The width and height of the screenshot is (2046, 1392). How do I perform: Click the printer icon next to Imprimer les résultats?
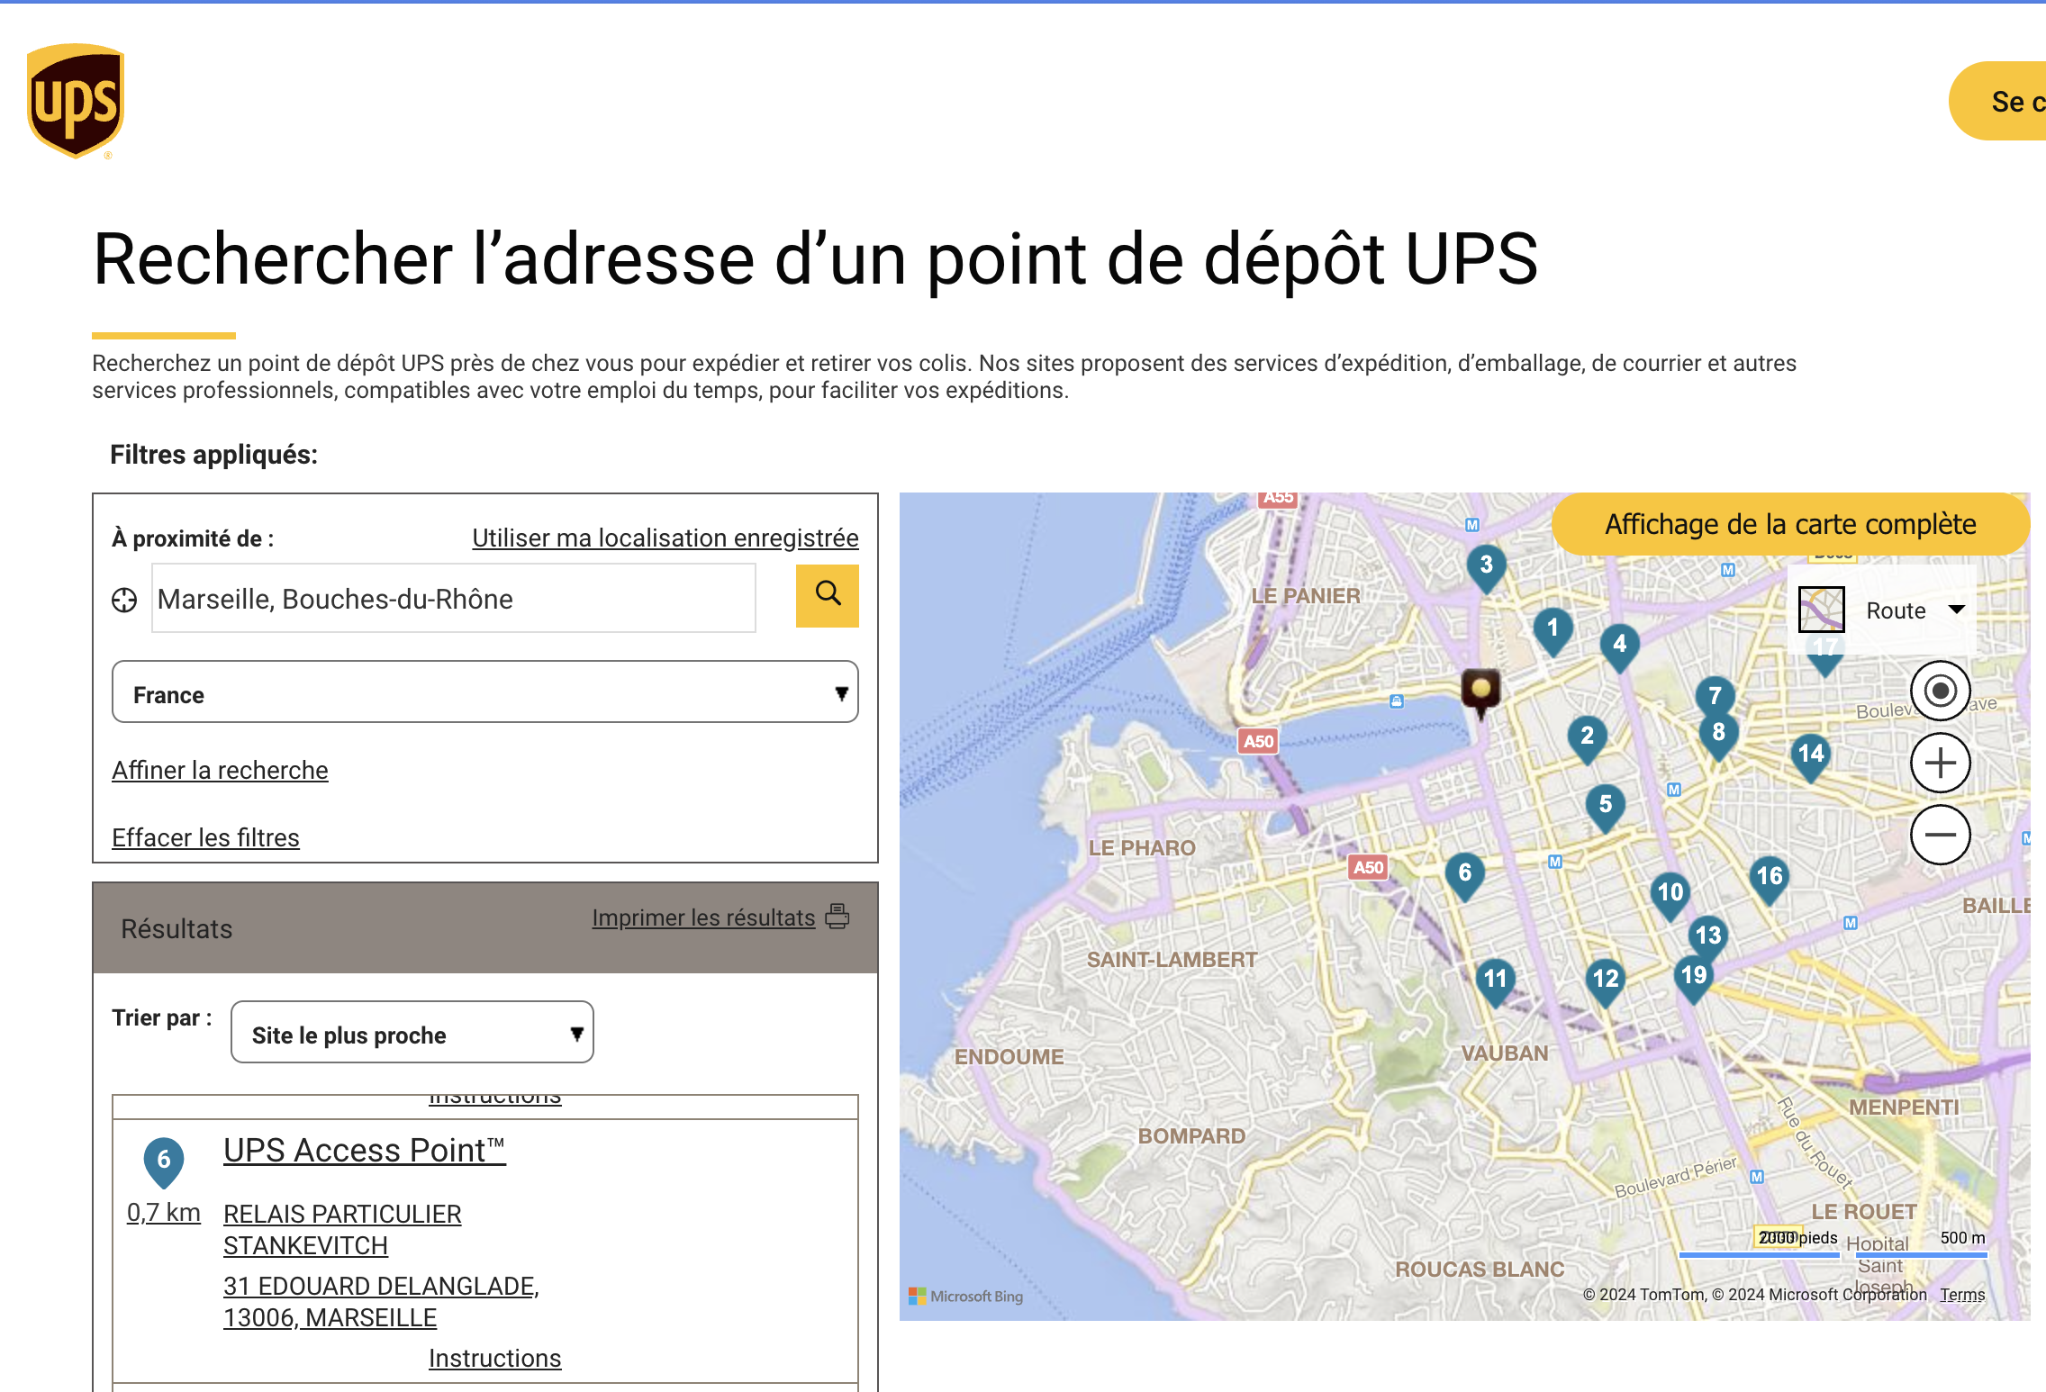[837, 917]
